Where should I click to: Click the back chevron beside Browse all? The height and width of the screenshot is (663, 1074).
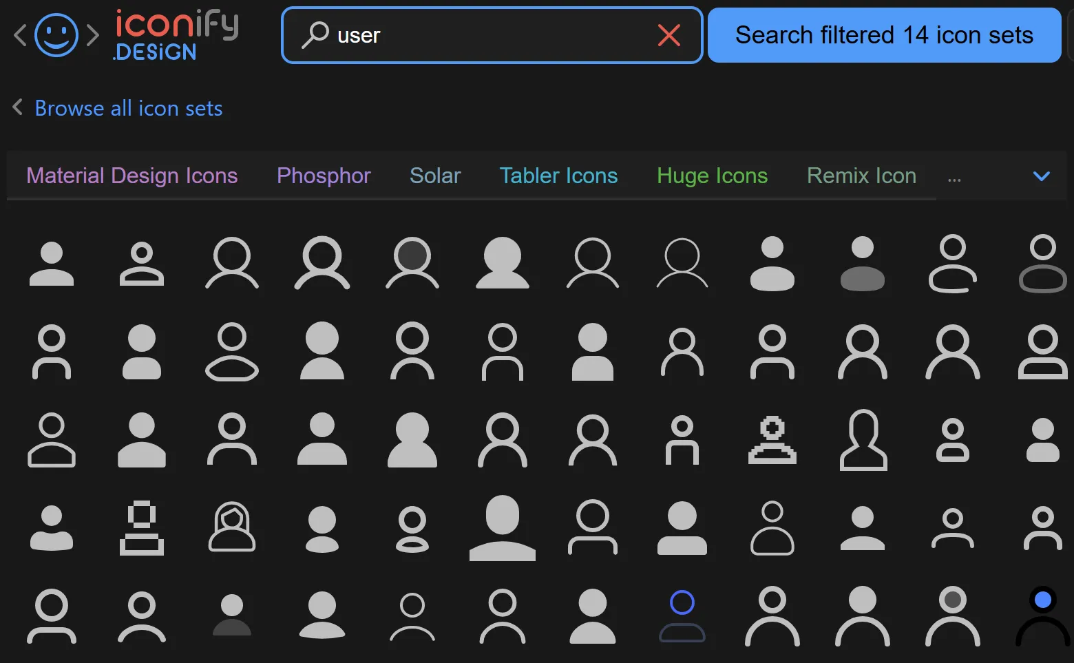pos(18,107)
